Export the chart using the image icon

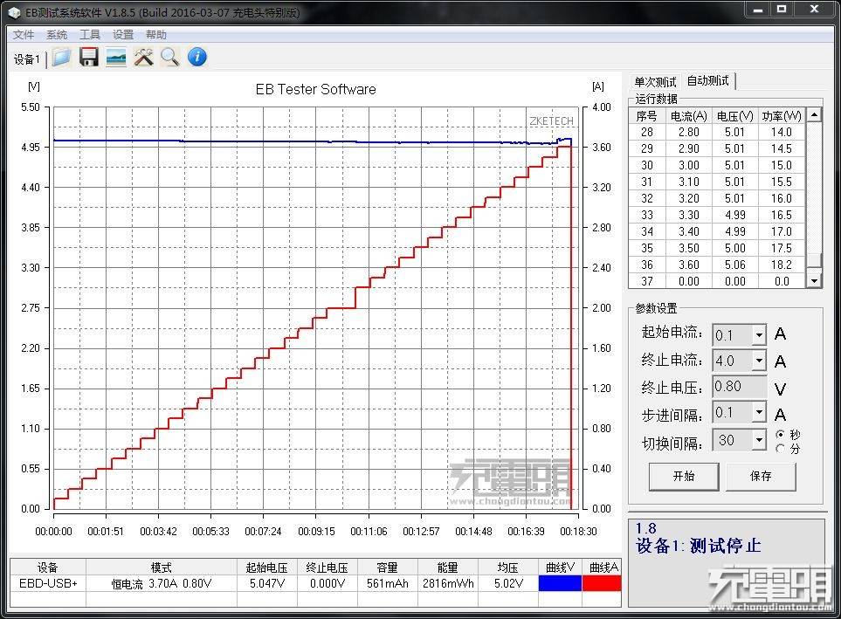(115, 56)
